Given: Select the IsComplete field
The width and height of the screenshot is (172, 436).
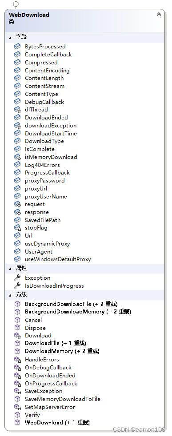Looking at the screenshot, I should pos(40,149).
